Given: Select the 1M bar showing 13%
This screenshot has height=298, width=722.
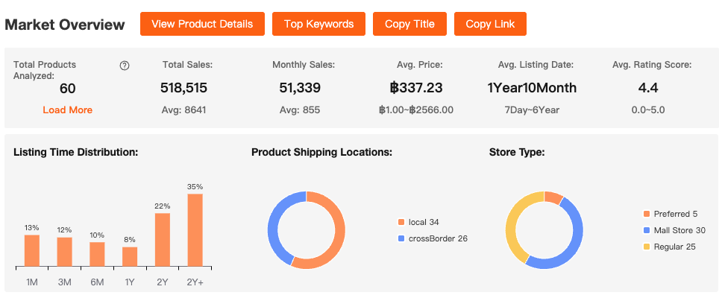Looking at the screenshot, I should pos(32,250).
